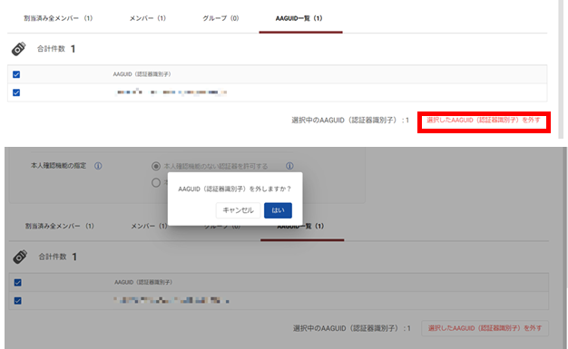Image resolution: width=568 pixels, height=349 pixels.
Task: Open the メンバー (1) tab at top
Action: pyautogui.click(x=147, y=18)
